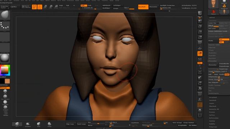Toggle Perspective view in the right shelf
230x129 pixels.
200,42
